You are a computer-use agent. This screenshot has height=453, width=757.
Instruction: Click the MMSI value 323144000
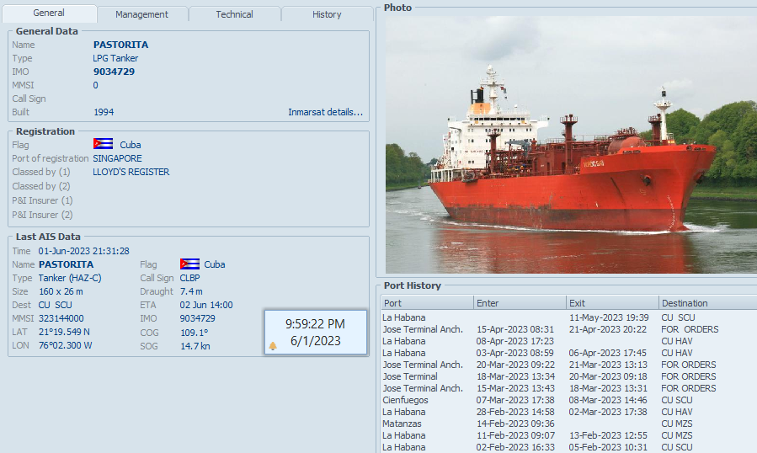point(61,319)
